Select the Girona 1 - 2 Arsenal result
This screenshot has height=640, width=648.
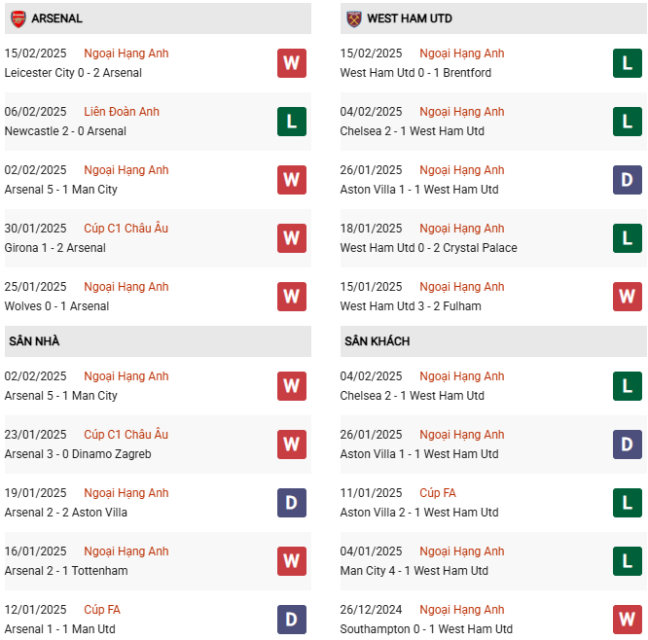point(55,248)
